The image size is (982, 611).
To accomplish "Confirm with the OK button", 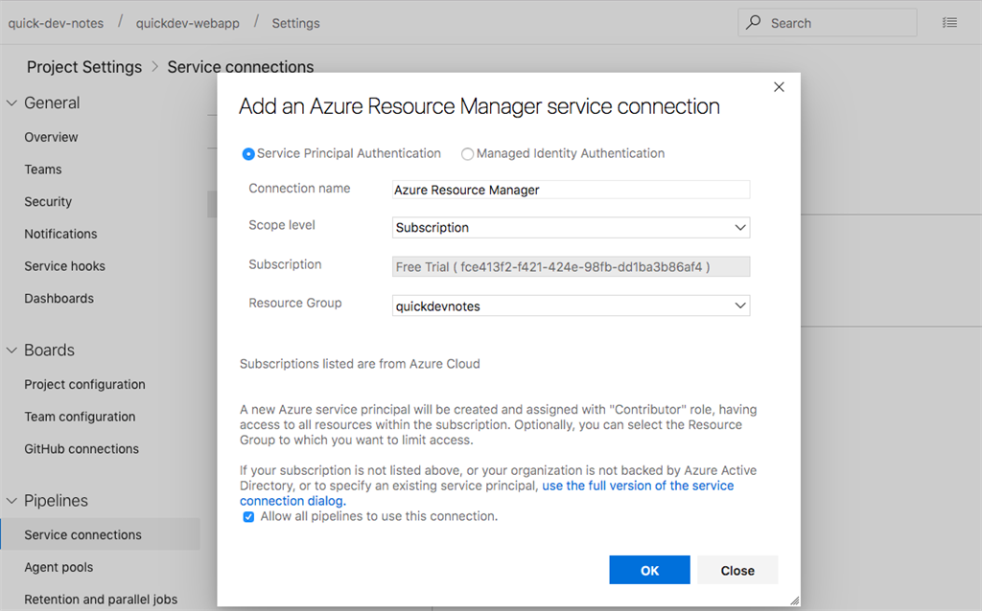I will [x=649, y=570].
